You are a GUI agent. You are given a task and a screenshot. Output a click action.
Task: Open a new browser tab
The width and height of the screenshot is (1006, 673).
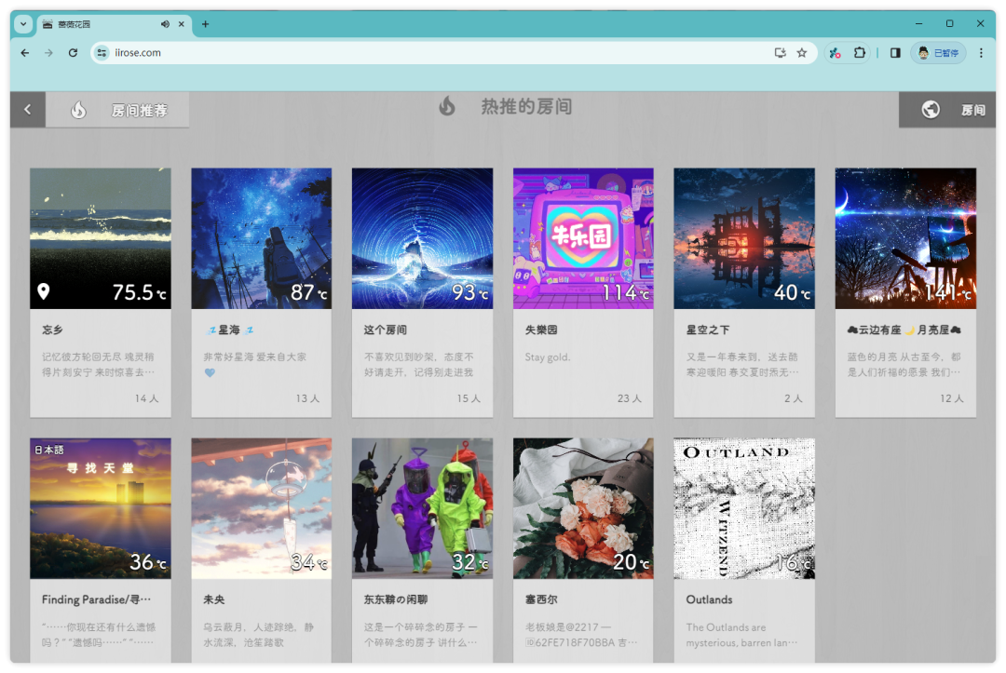(205, 23)
